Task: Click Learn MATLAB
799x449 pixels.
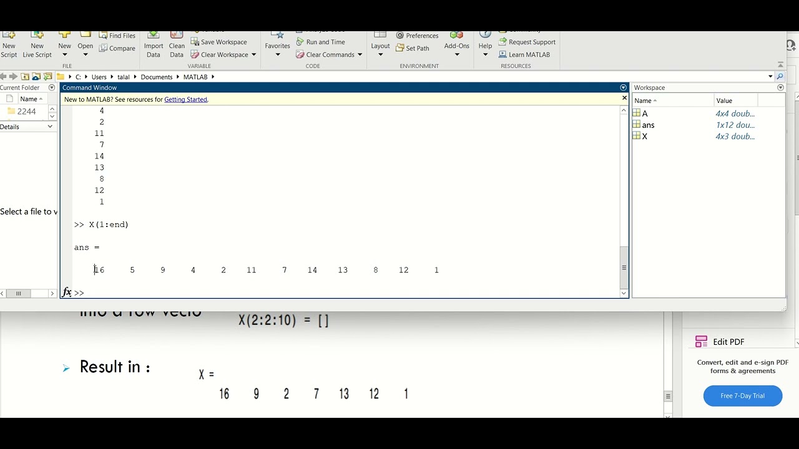Action: click(x=524, y=54)
